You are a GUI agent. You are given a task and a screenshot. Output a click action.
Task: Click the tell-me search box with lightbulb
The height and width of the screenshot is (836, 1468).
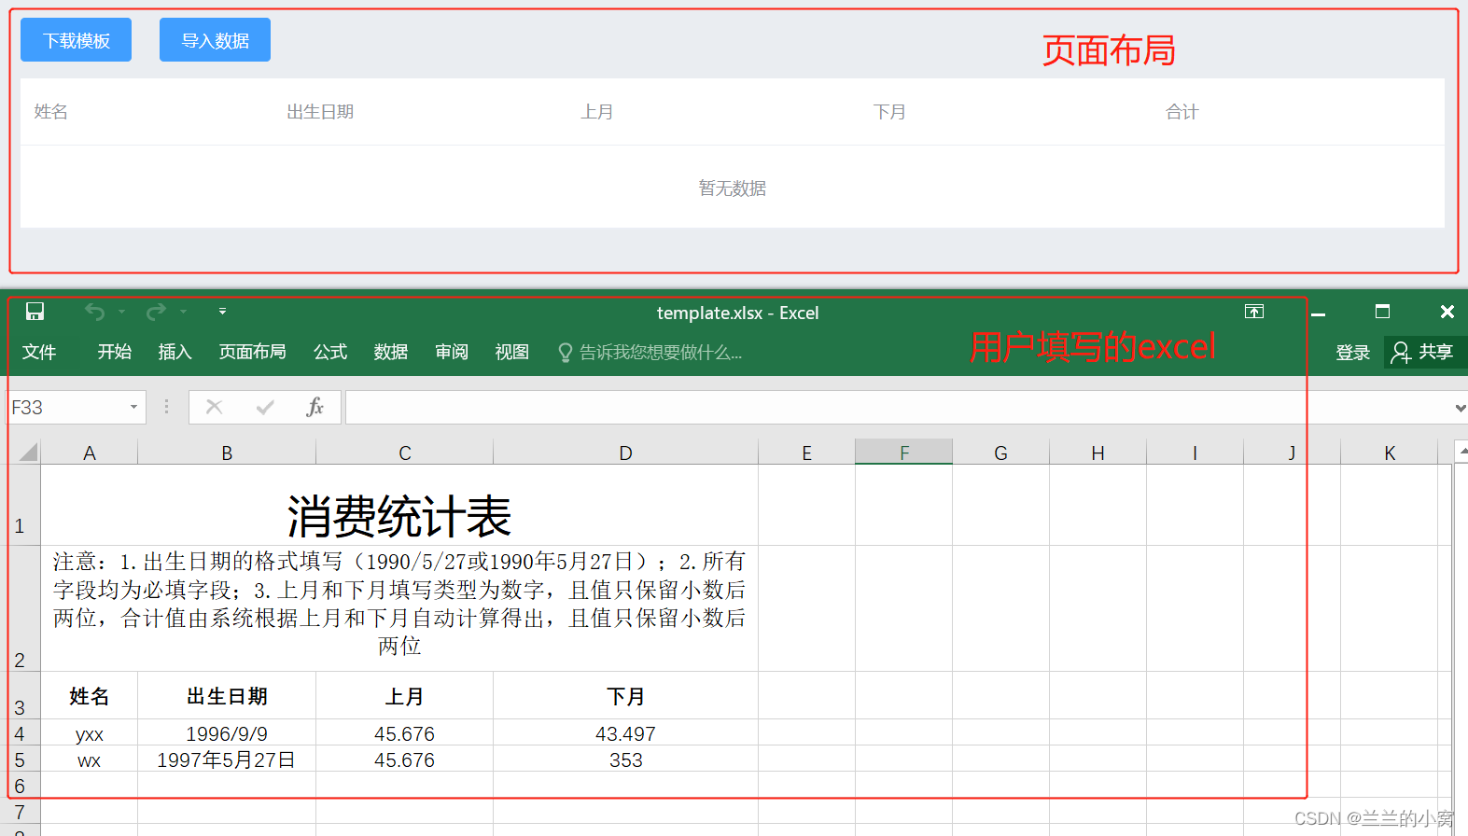[650, 353]
